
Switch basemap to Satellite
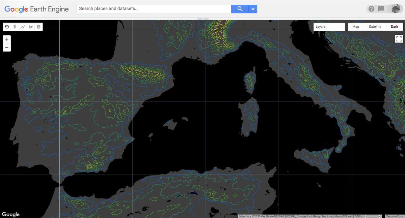[x=375, y=27]
